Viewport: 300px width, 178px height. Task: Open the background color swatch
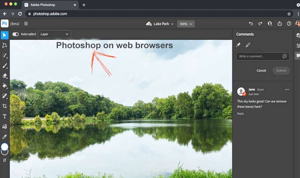5,153
